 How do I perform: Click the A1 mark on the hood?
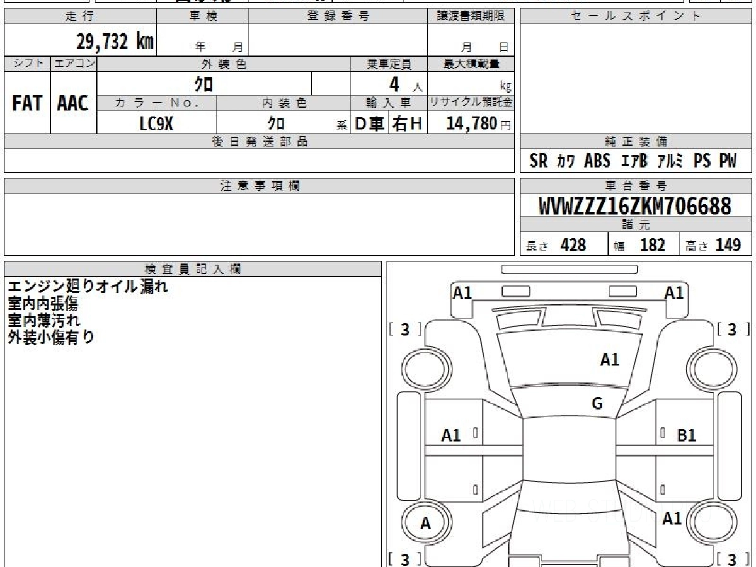coord(609,360)
